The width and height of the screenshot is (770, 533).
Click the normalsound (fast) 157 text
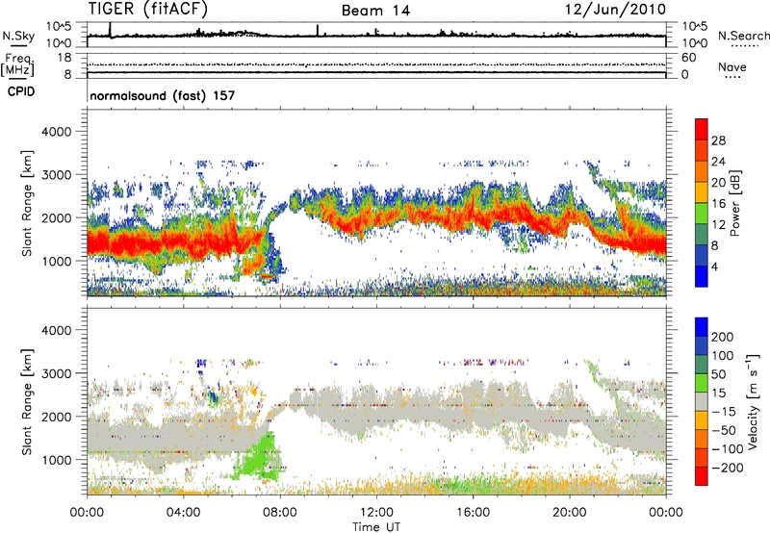tap(163, 95)
